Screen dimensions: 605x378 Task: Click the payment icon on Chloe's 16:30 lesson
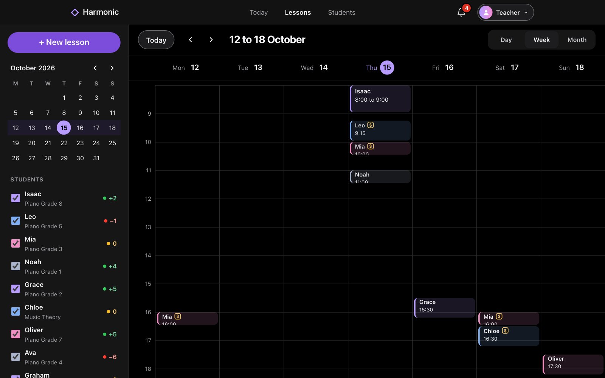[505, 331]
